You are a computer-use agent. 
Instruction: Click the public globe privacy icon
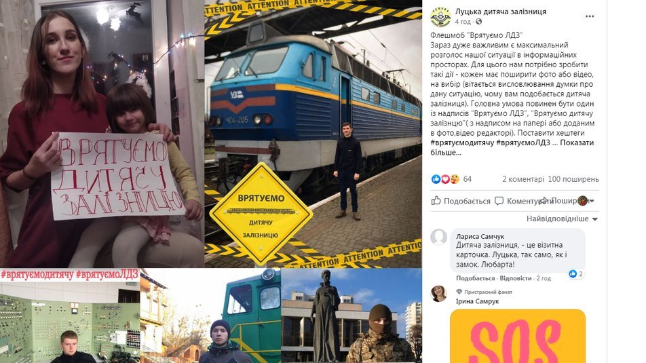[x=478, y=22]
